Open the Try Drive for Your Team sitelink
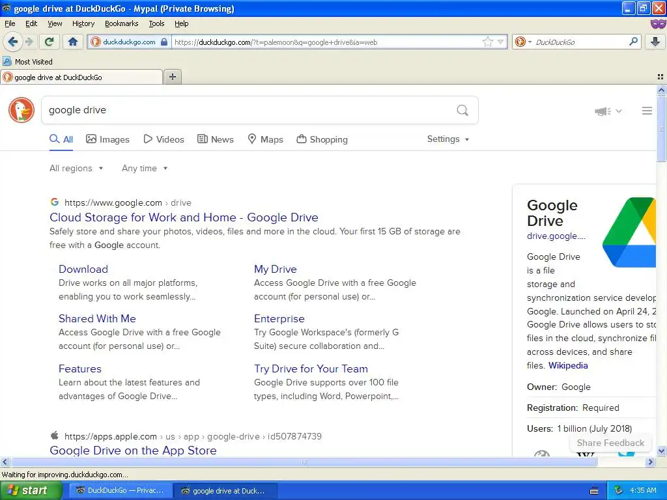This screenshot has width=667, height=500. pos(311,368)
